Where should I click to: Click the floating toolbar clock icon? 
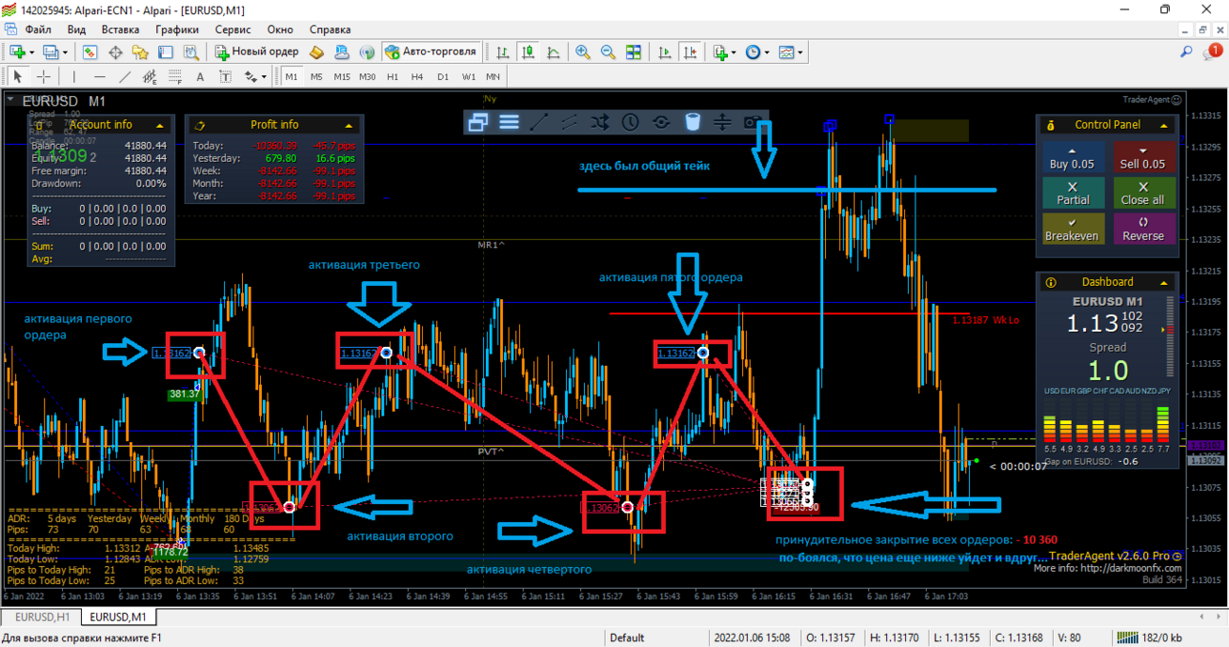tap(631, 122)
